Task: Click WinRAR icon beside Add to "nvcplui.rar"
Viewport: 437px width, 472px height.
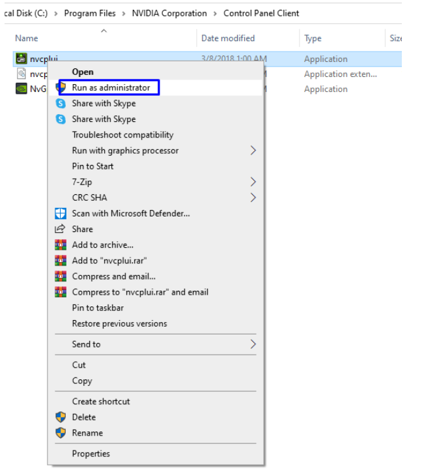Action: pyautogui.click(x=61, y=261)
